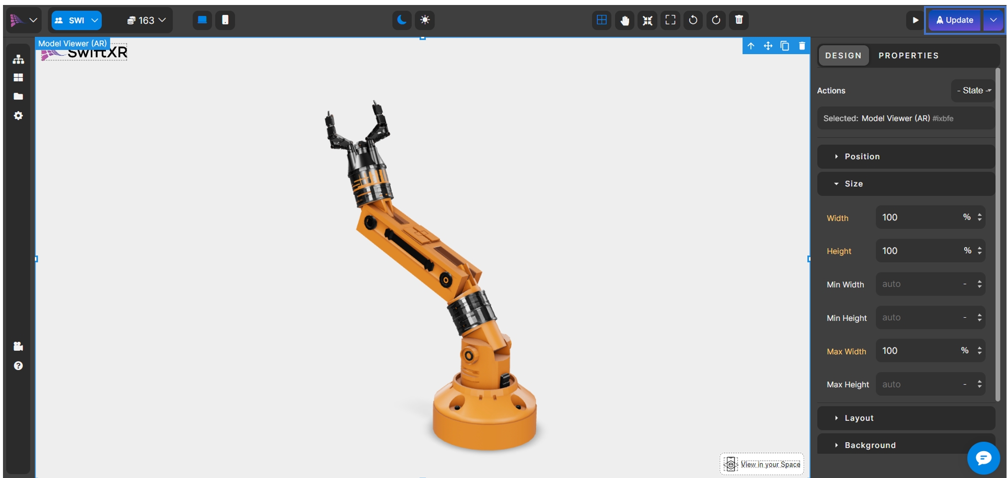Switch to light mode with sun icon

point(425,20)
